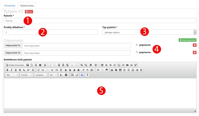
Task: Open the Typ pytania dropdown
Action: tap(149, 32)
